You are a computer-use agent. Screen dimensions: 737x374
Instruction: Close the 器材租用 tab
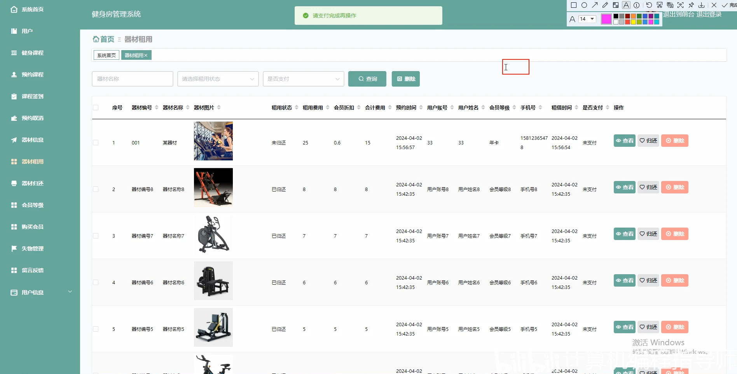pyautogui.click(x=146, y=56)
